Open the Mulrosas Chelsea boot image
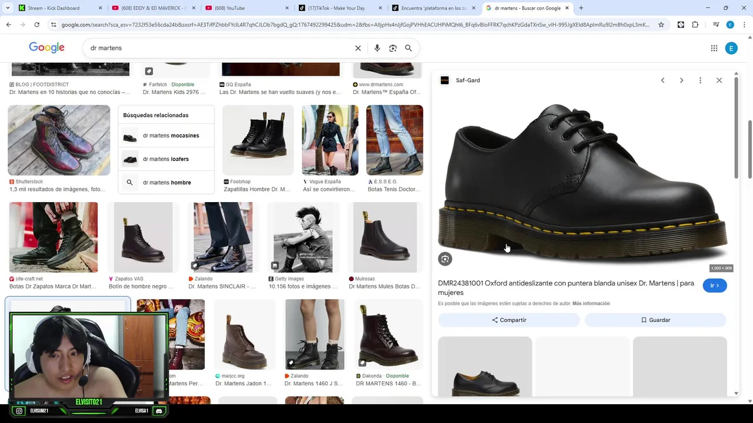The image size is (753, 423). click(385, 237)
